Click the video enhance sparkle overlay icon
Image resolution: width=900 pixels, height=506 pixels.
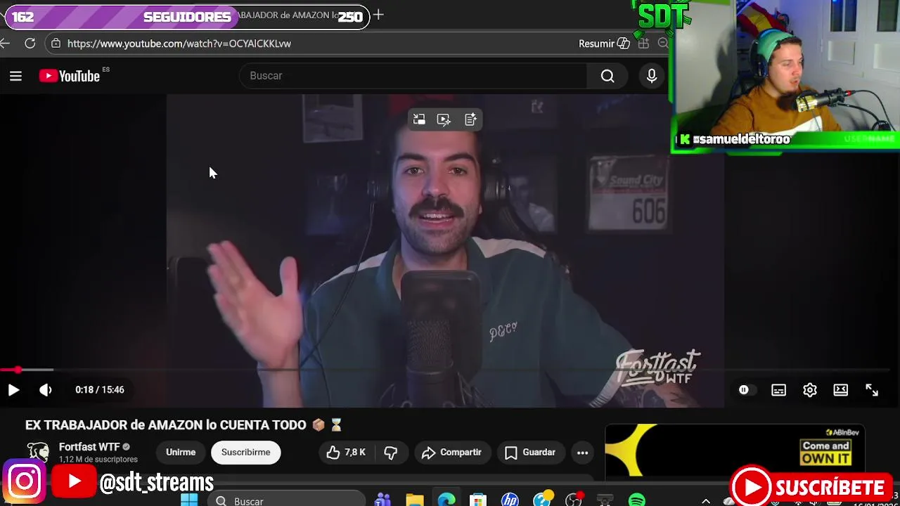pos(444,119)
